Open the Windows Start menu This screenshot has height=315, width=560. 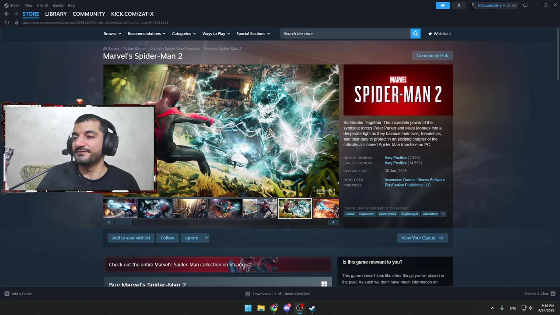click(248, 308)
